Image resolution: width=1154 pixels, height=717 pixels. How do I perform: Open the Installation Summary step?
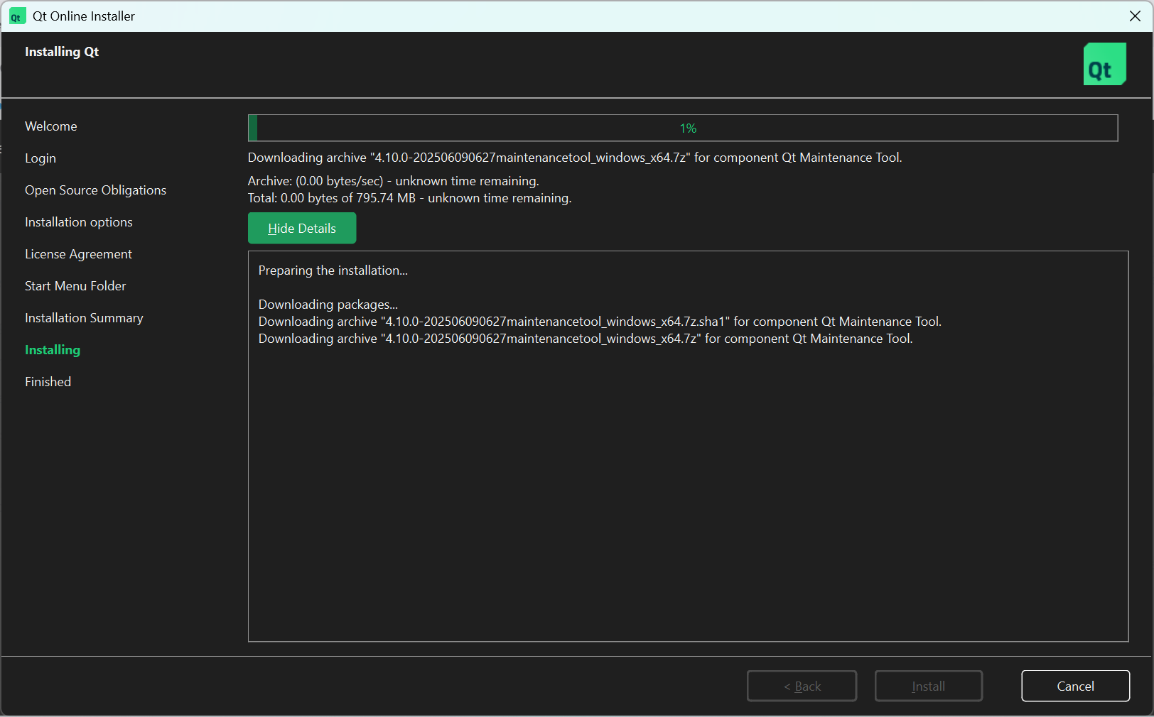pos(84,318)
